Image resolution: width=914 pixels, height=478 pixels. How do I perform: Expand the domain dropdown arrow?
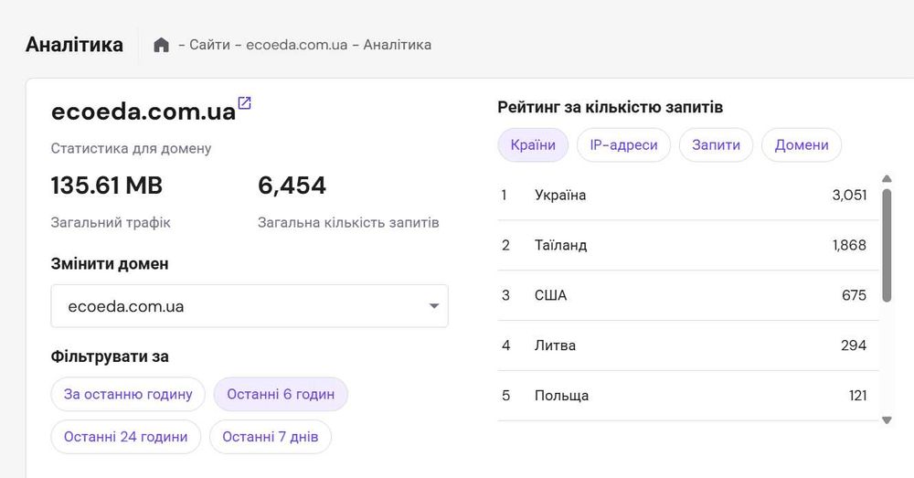pos(433,306)
